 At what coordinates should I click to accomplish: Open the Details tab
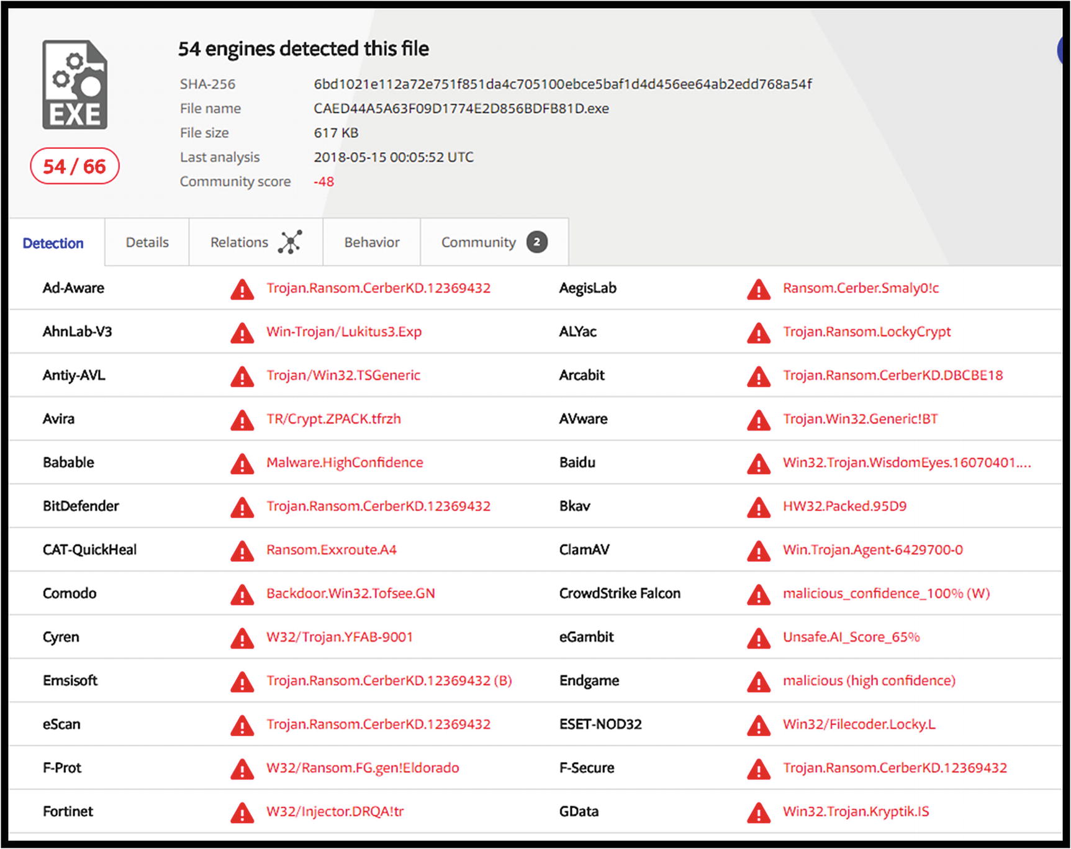click(147, 242)
